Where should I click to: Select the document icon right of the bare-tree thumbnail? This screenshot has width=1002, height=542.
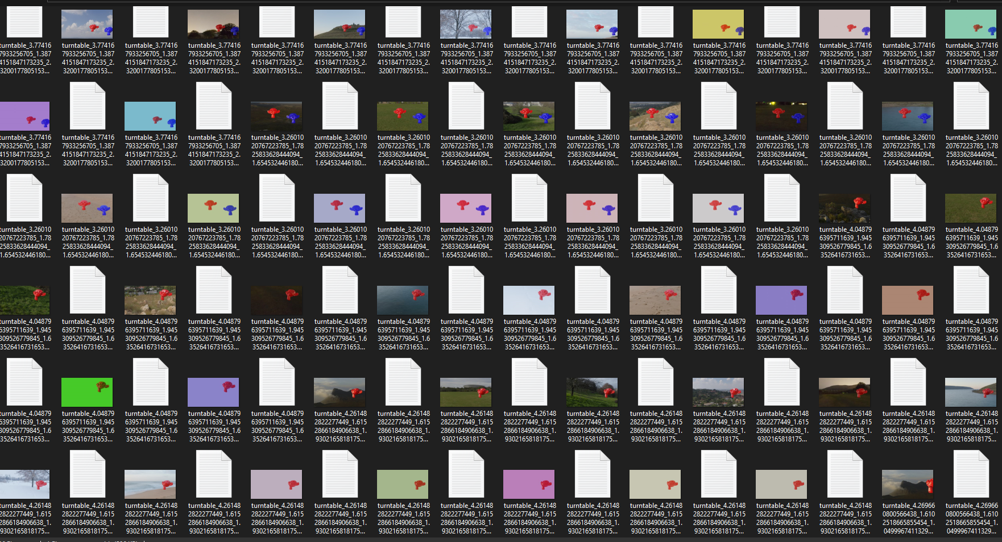click(x=529, y=23)
